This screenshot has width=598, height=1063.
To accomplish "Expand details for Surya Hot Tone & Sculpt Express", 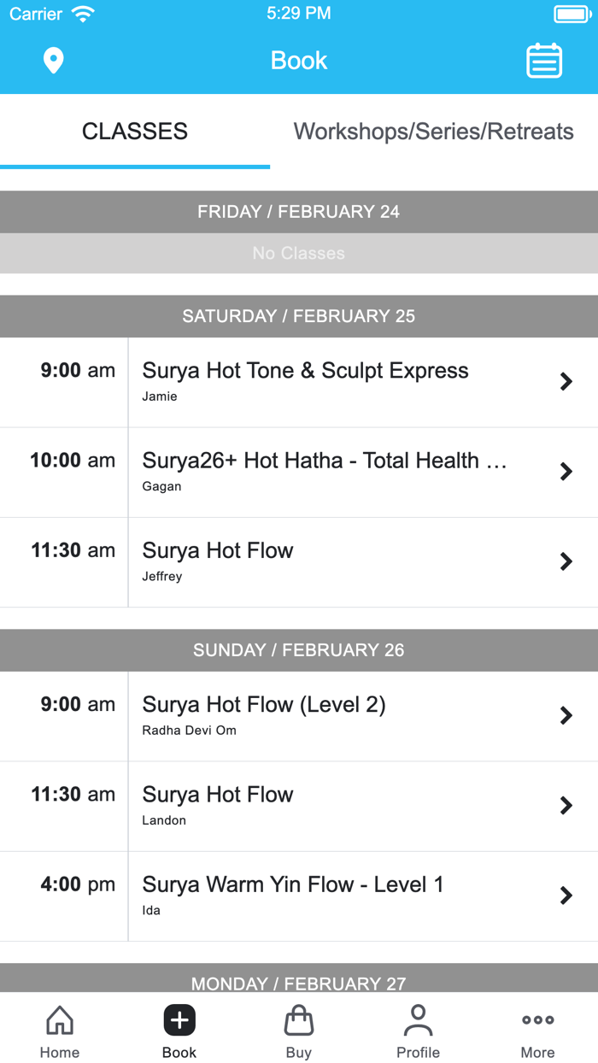I will pyautogui.click(x=566, y=381).
